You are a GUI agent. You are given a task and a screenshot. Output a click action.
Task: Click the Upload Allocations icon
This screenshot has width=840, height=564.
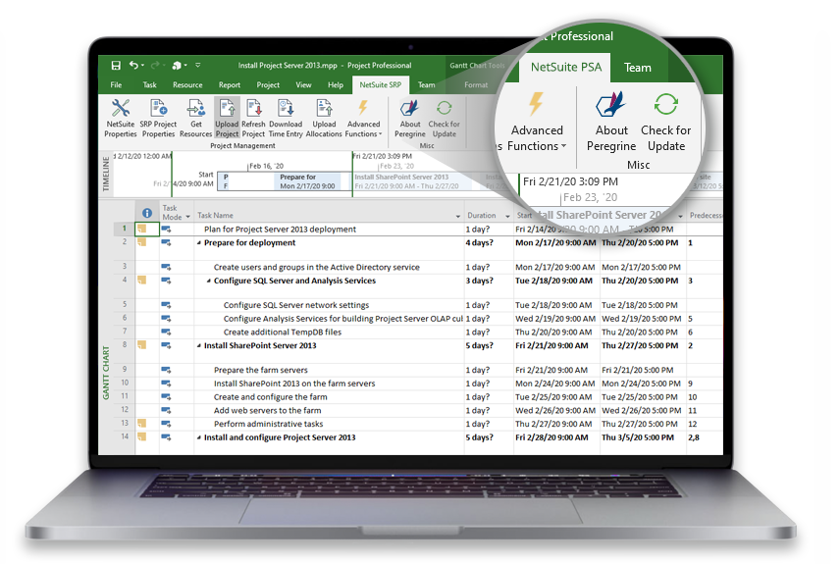coord(324,108)
